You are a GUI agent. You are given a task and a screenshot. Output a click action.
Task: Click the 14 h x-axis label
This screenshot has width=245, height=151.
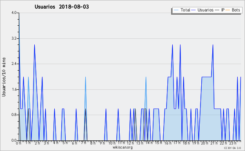tap(149, 143)
